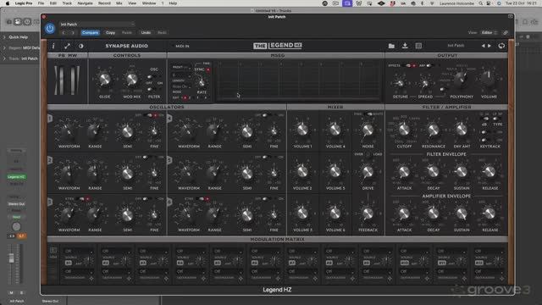
Task: Click the channel strip volume fader
Action: tap(11, 258)
